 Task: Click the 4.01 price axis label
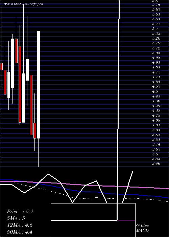[156, 125]
